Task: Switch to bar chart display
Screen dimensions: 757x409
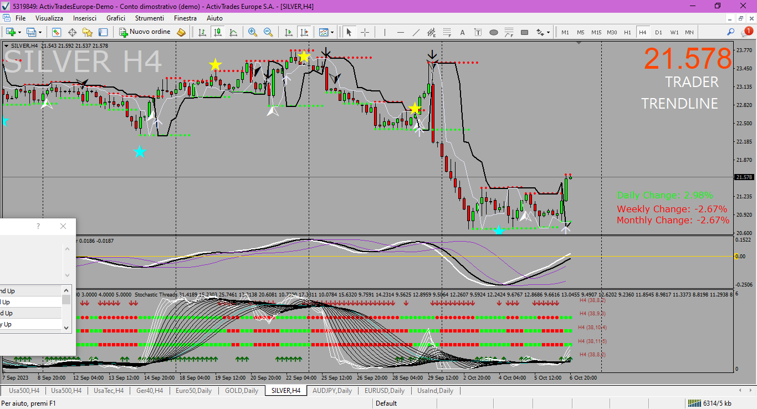Action: click(202, 32)
